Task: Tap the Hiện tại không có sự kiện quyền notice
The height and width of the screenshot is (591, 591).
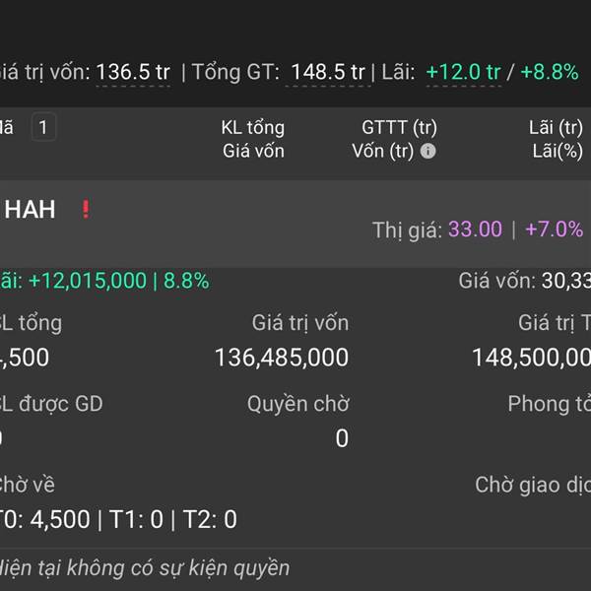Action: [x=145, y=568]
